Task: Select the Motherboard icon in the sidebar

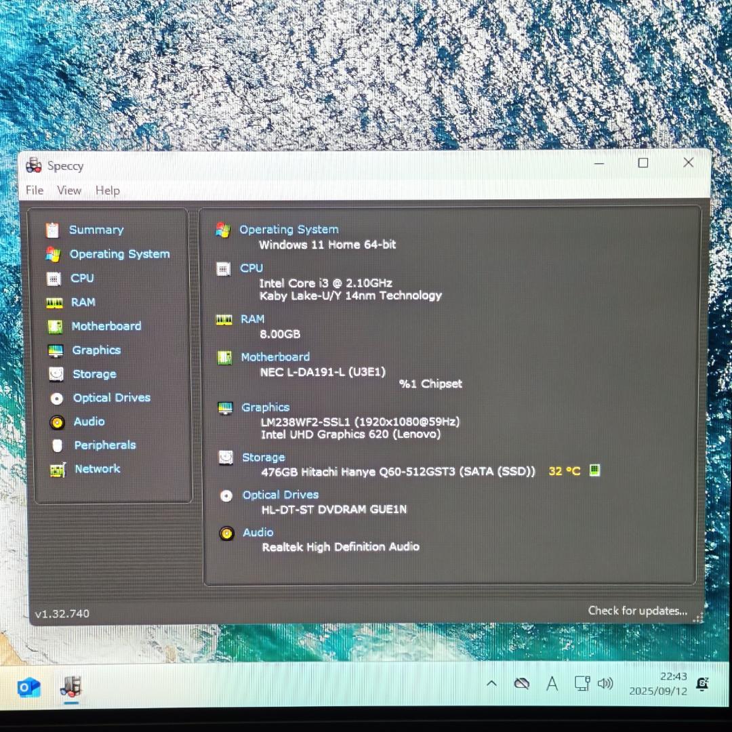Action: pos(54,327)
